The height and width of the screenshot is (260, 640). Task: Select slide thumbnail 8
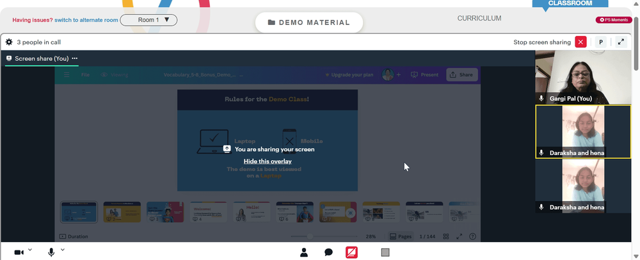381,212
